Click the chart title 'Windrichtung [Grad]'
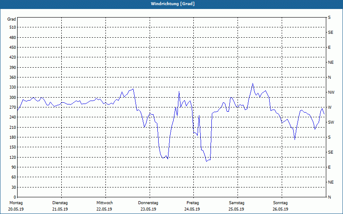This screenshot has width=343, height=214. coord(173,4)
